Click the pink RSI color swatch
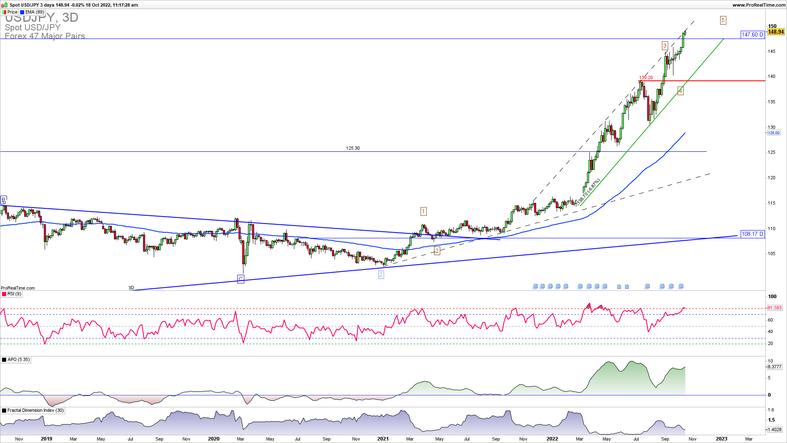The width and height of the screenshot is (787, 443). pos(4,294)
